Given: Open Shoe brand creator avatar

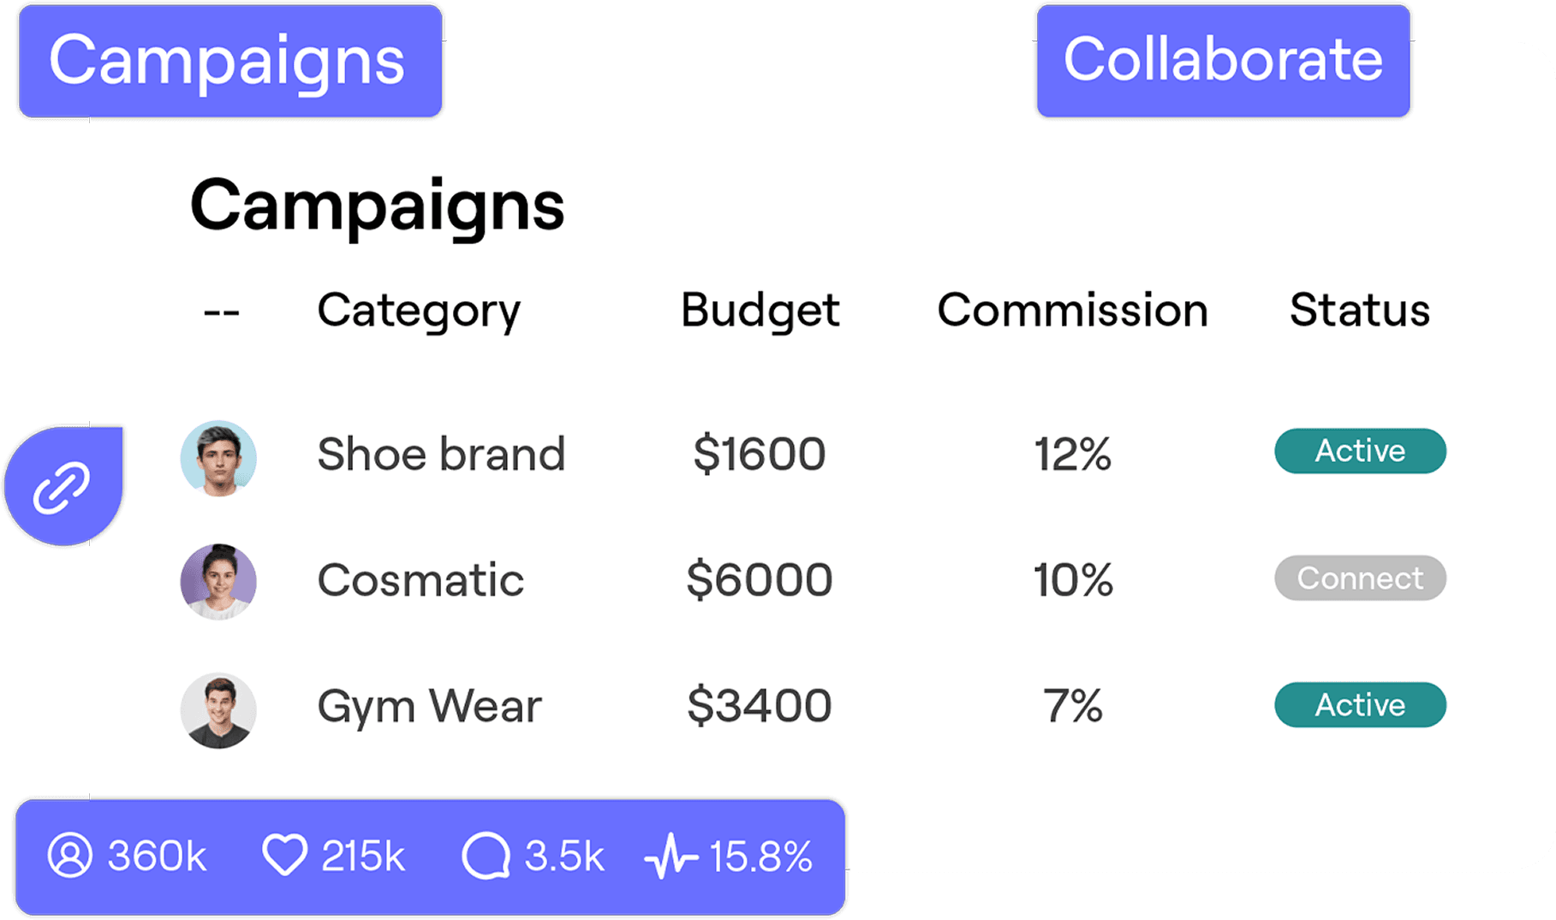Looking at the screenshot, I should point(218,459).
